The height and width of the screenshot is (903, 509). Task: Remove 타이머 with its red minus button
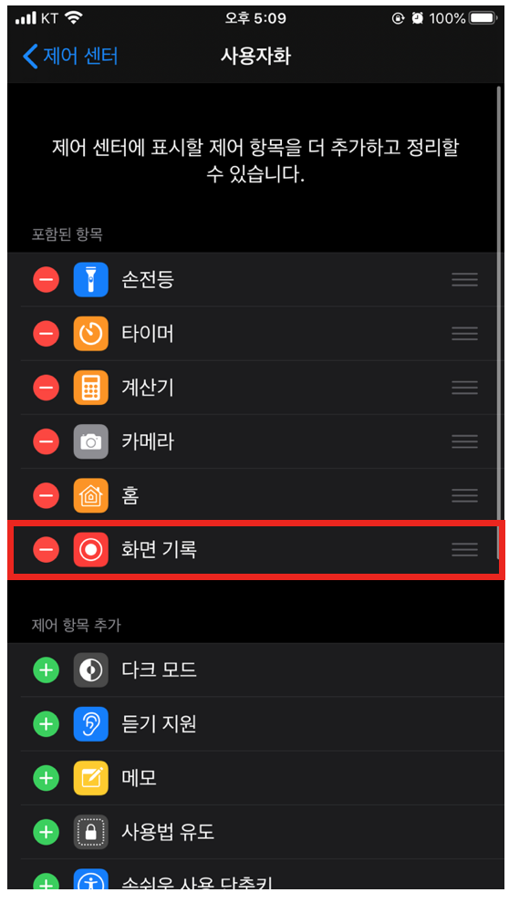(46, 334)
